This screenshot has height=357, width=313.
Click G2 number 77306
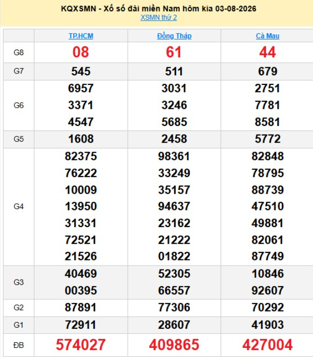[x=174, y=307]
